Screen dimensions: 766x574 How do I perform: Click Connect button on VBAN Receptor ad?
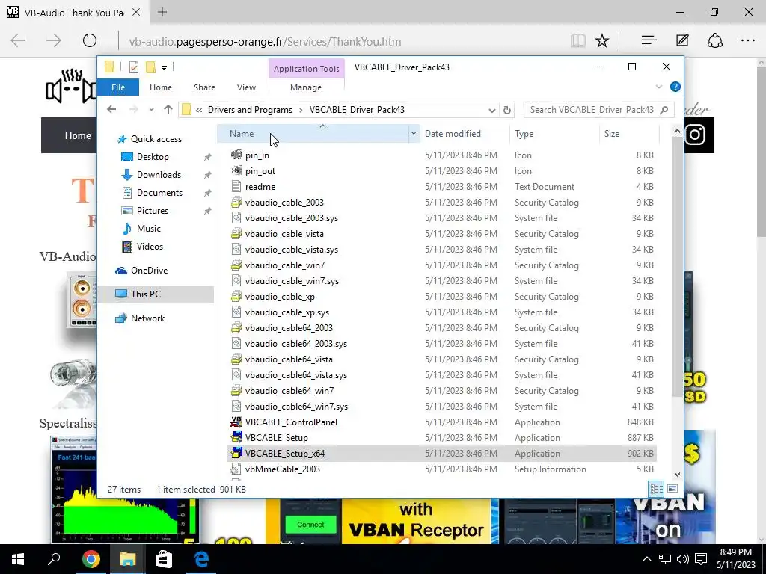coord(310,525)
